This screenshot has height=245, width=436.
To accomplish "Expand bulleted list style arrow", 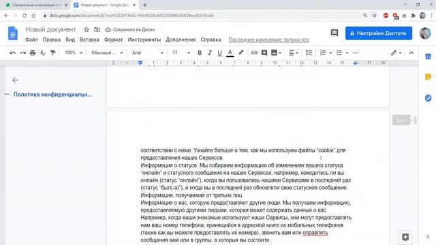I will pos(347,53).
